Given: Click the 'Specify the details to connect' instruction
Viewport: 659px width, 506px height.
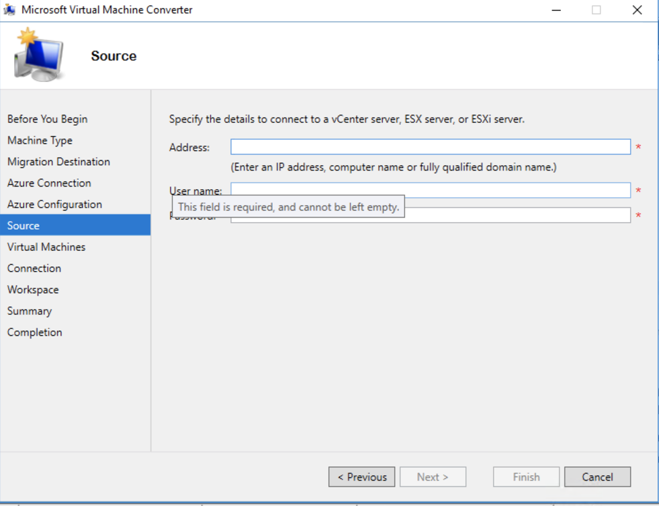Looking at the screenshot, I should [347, 119].
